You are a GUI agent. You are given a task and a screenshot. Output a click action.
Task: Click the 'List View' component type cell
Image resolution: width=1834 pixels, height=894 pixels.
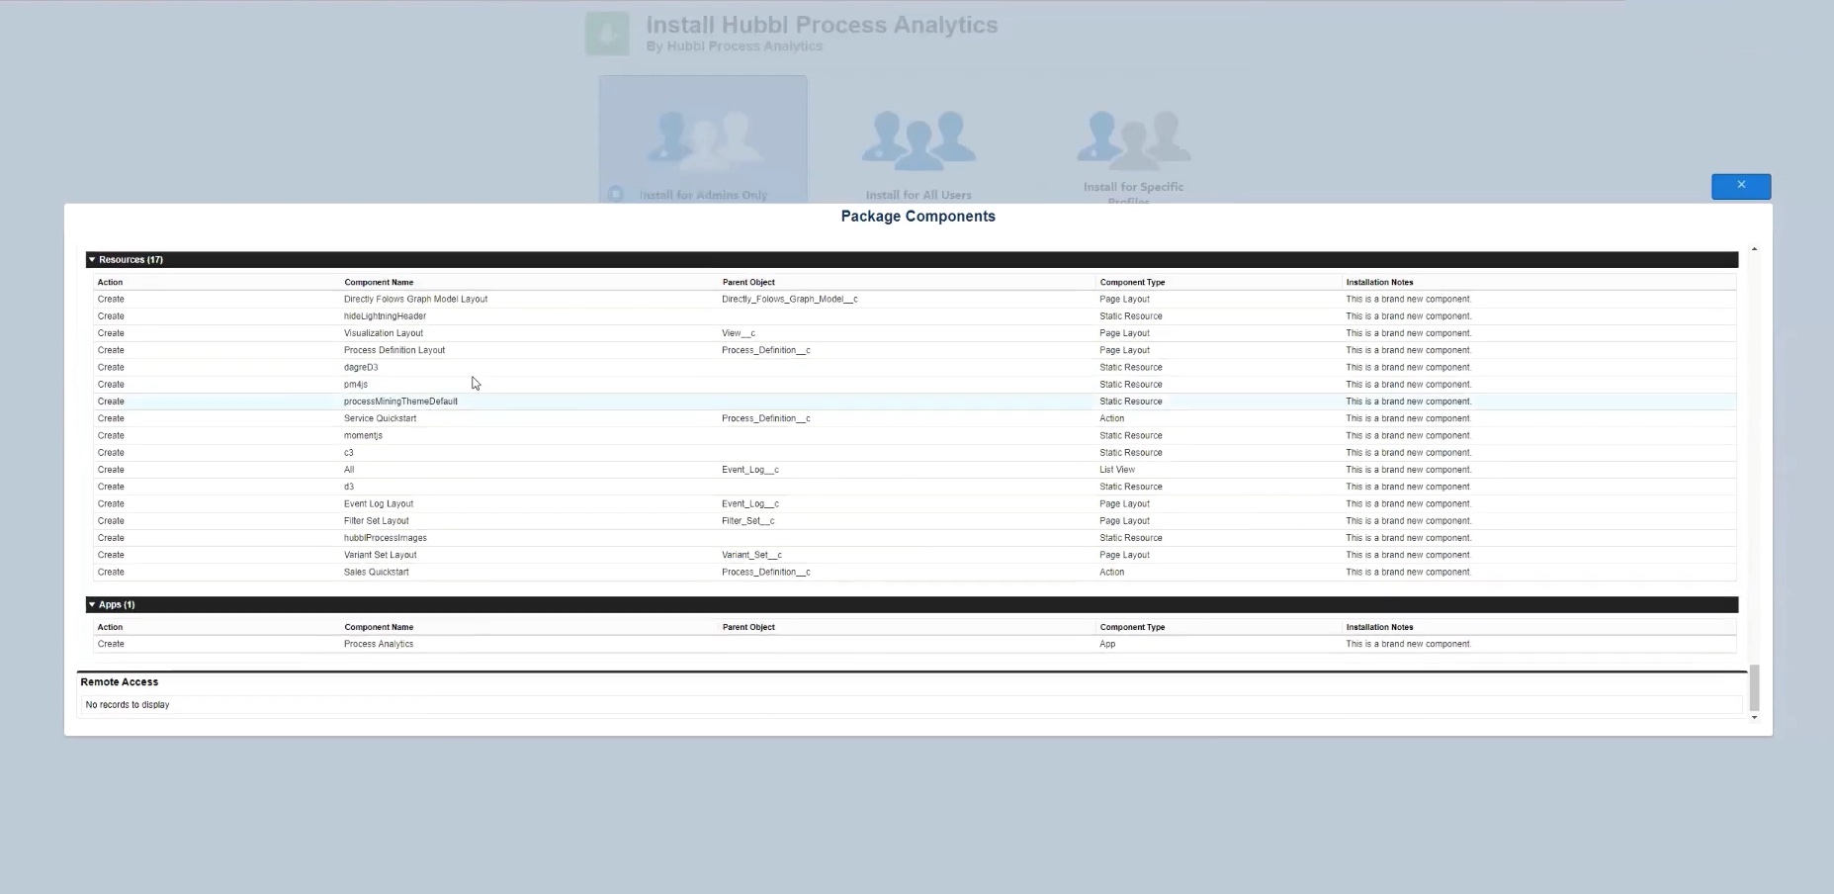click(x=1117, y=470)
